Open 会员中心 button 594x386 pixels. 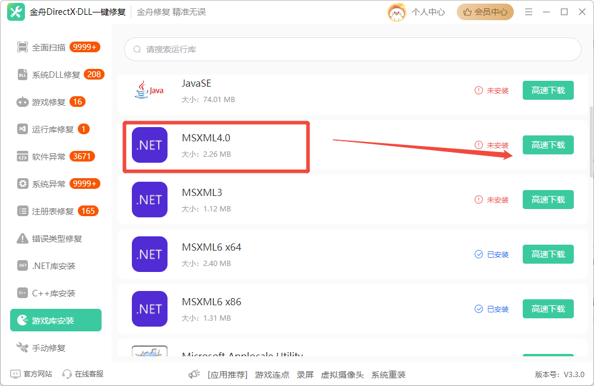pyautogui.click(x=485, y=12)
